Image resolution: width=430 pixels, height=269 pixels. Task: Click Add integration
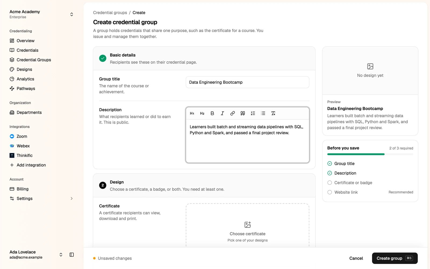(x=42, y=165)
